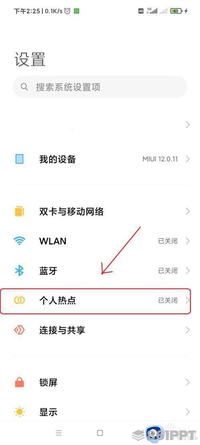Tap the Personal Hotspot (个人热点) link icon

click(20, 300)
